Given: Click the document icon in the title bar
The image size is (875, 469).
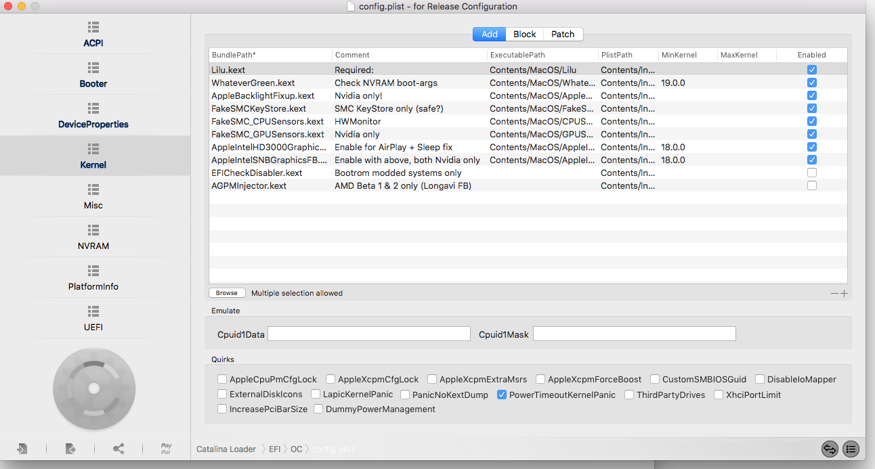Looking at the screenshot, I should click(x=350, y=6).
